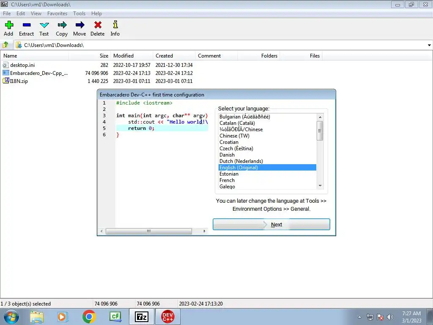Image resolution: width=433 pixels, height=325 pixels.
Task: Switch to 7-Zip taskbar button
Action: tap(141, 317)
